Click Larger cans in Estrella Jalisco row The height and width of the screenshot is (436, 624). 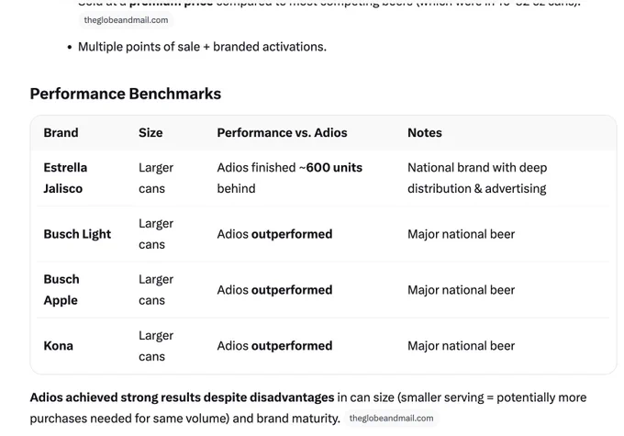[156, 178]
